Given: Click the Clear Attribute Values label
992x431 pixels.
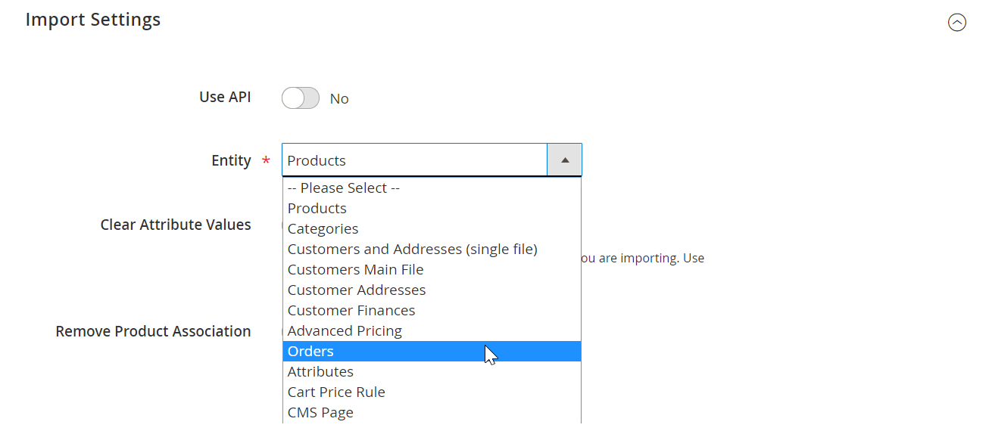Looking at the screenshot, I should coord(176,225).
